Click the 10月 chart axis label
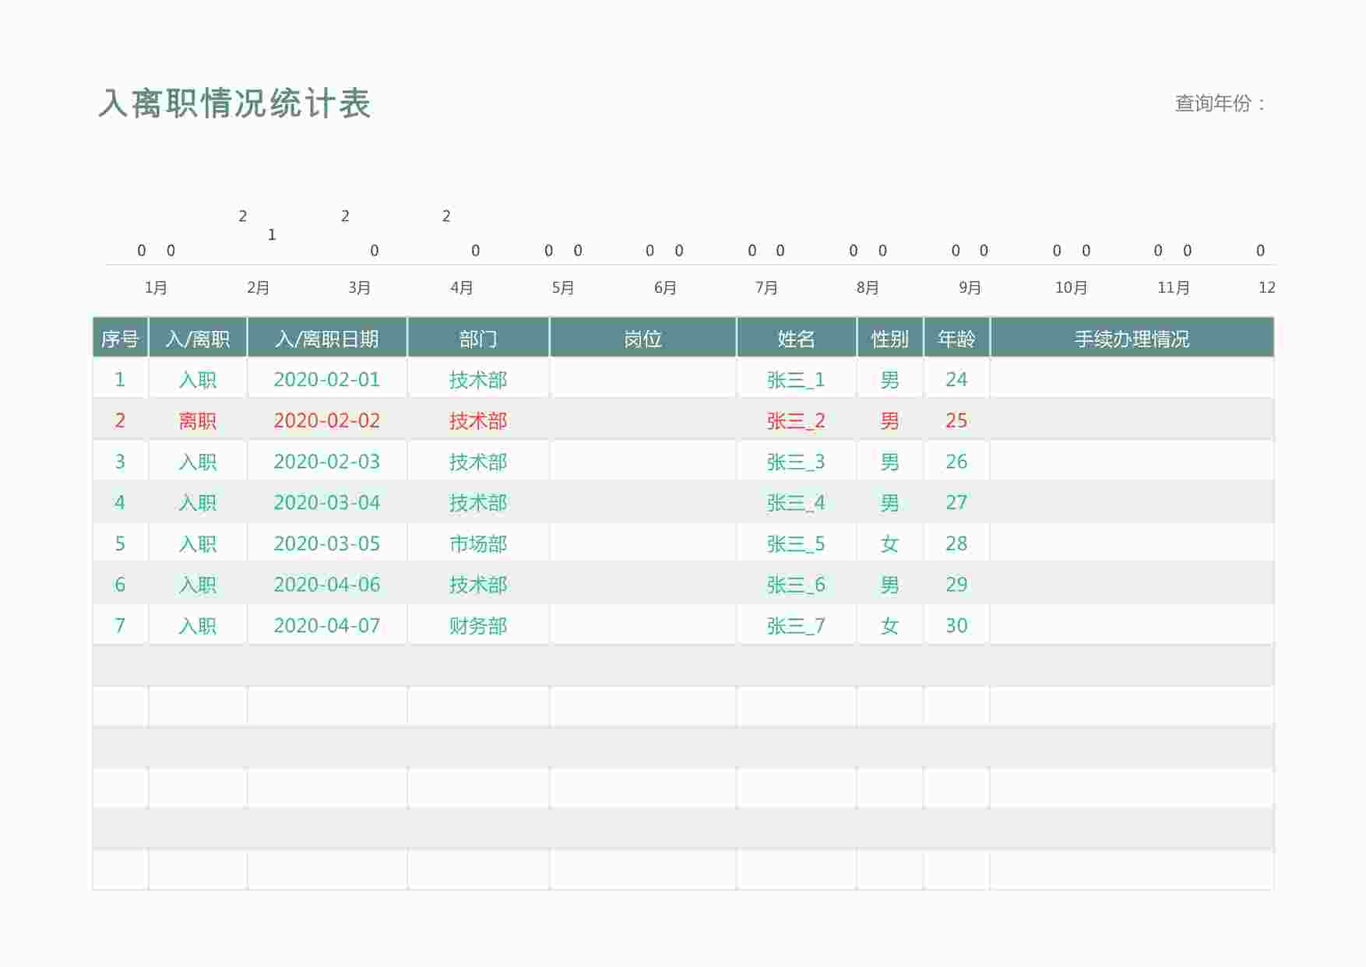Image resolution: width=1366 pixels, height=967 pixels. tap(1071, 287)
